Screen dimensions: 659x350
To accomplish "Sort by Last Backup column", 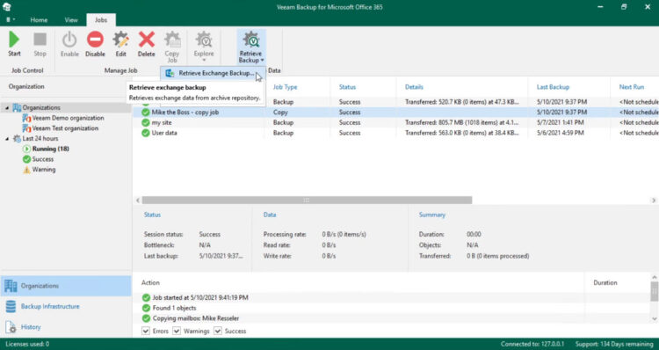I will pyautogui.click(x=553, y=87).
